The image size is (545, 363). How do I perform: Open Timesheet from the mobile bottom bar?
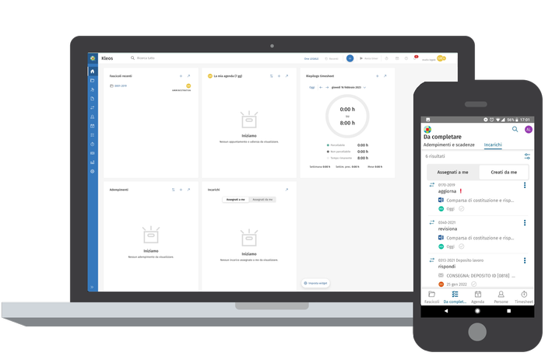(x=524, y=295)
